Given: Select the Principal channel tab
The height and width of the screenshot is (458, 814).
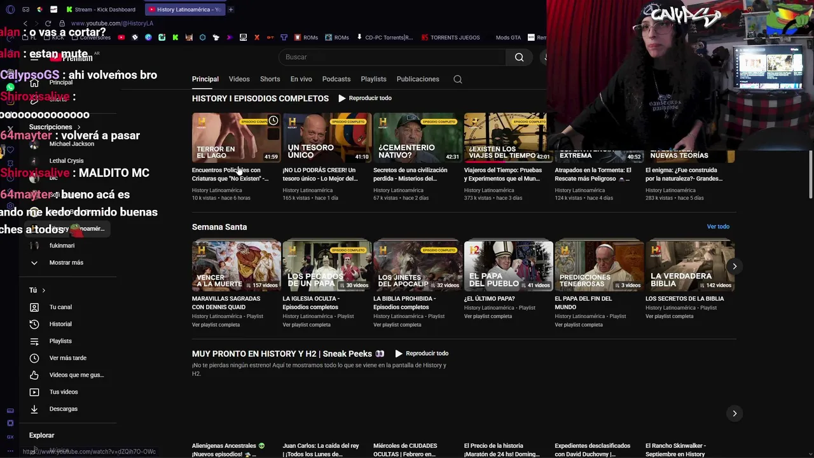Looking at the screenshot, I should pyautogui.click(x=205, y=80).
